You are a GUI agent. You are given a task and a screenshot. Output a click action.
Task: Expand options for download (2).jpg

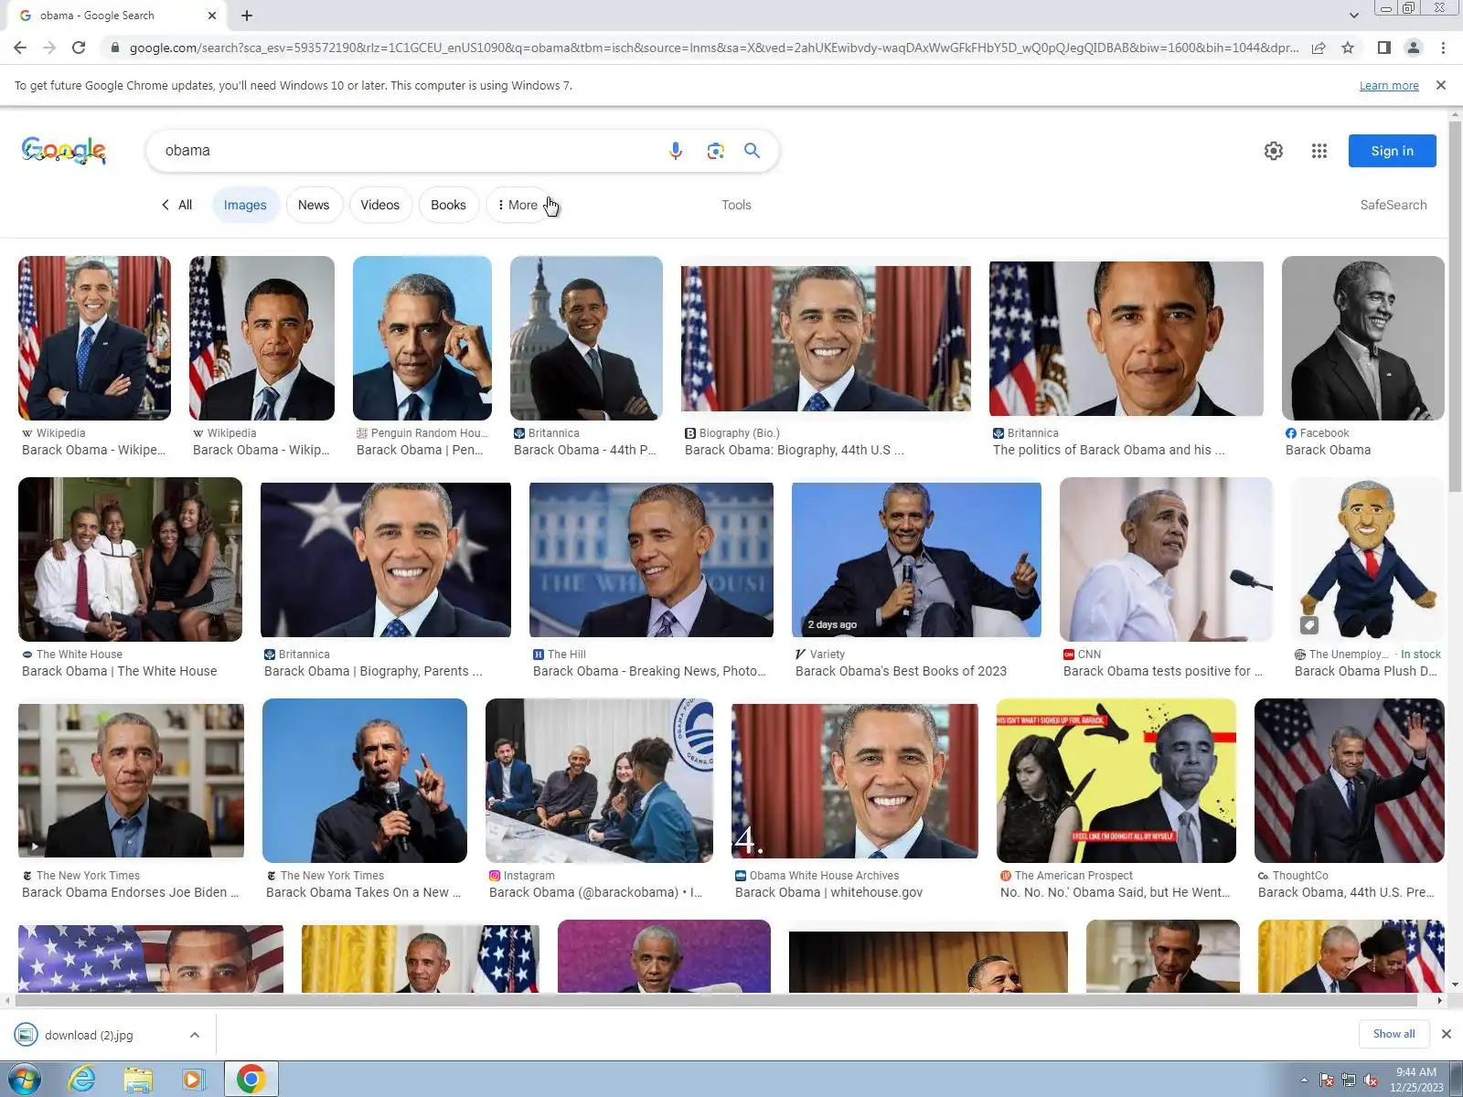click(195, 1035)
